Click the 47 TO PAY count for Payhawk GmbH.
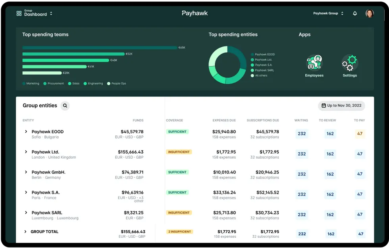Image resolution: width=389 pixels, height=248 pixels. coord(360,174)
